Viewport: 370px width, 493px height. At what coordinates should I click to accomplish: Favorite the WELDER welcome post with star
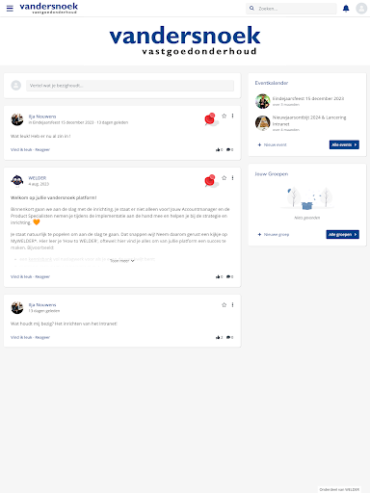(224, 178)
